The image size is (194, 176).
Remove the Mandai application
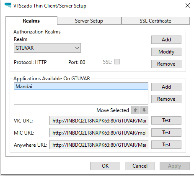pyautogui.click(x=166, y=99)
